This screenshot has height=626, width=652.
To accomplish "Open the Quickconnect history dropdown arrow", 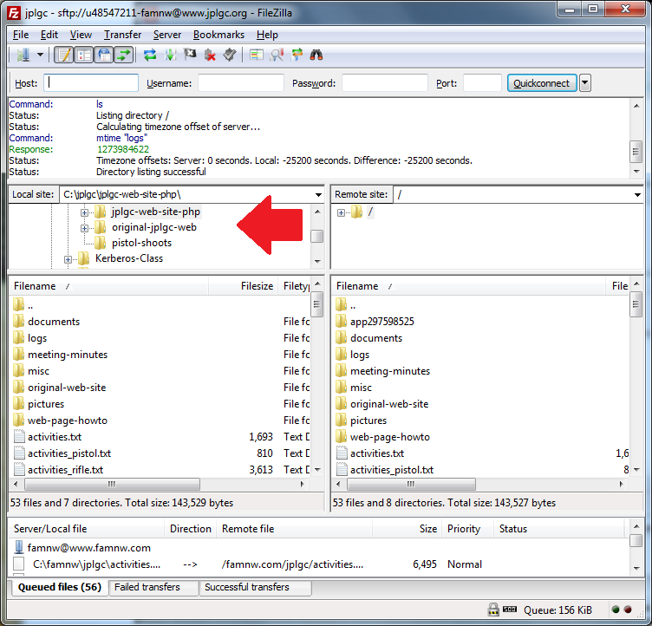I will [x=585, y=83].
